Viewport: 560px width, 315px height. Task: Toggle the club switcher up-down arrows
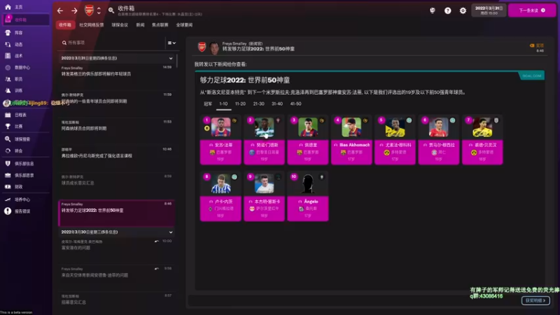(99, 10)
